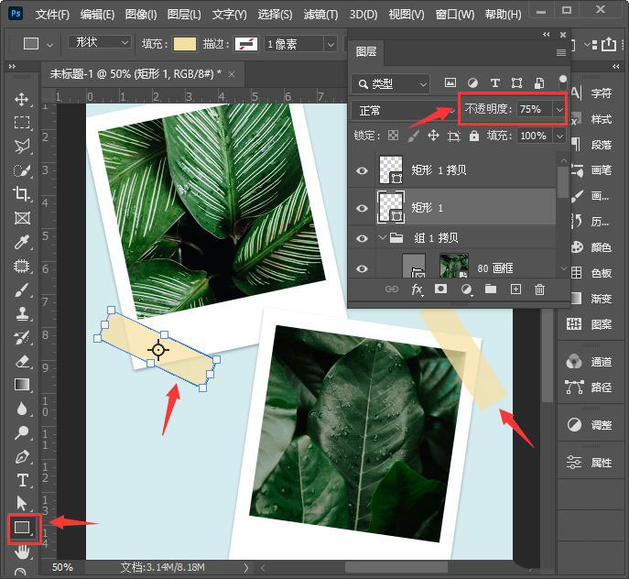Choose the Pen tool
This screenshot has height=579, width=629.
click(x=22, y=456)
